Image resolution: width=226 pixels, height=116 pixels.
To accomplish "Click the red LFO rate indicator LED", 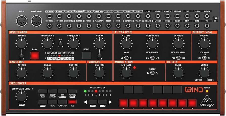I will pos(134,67).
